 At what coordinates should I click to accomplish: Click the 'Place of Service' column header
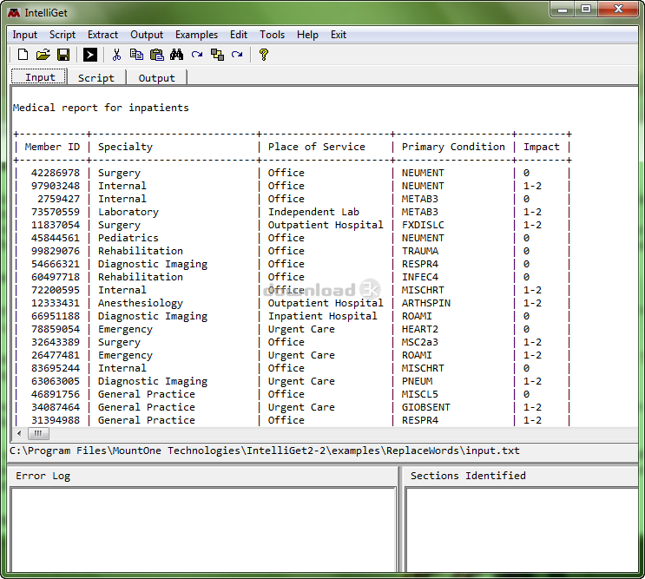click(317, 147)
